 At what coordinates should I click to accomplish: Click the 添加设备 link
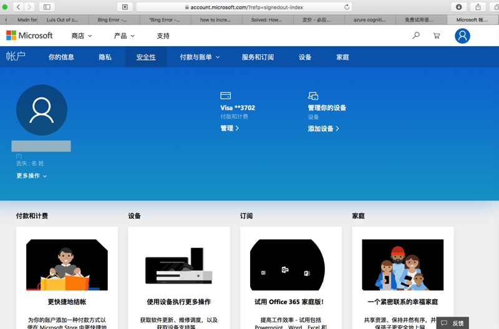(323, 129)
